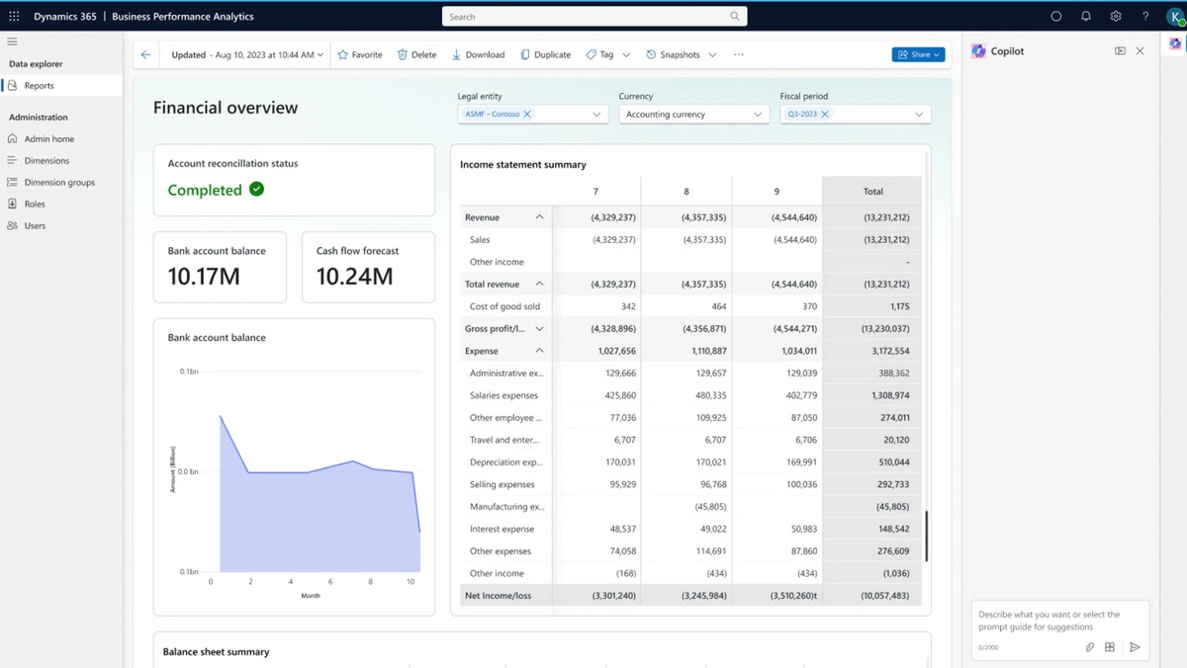Mark report as Favorite
1187x668 pixels.
click(x=360, y=54)
